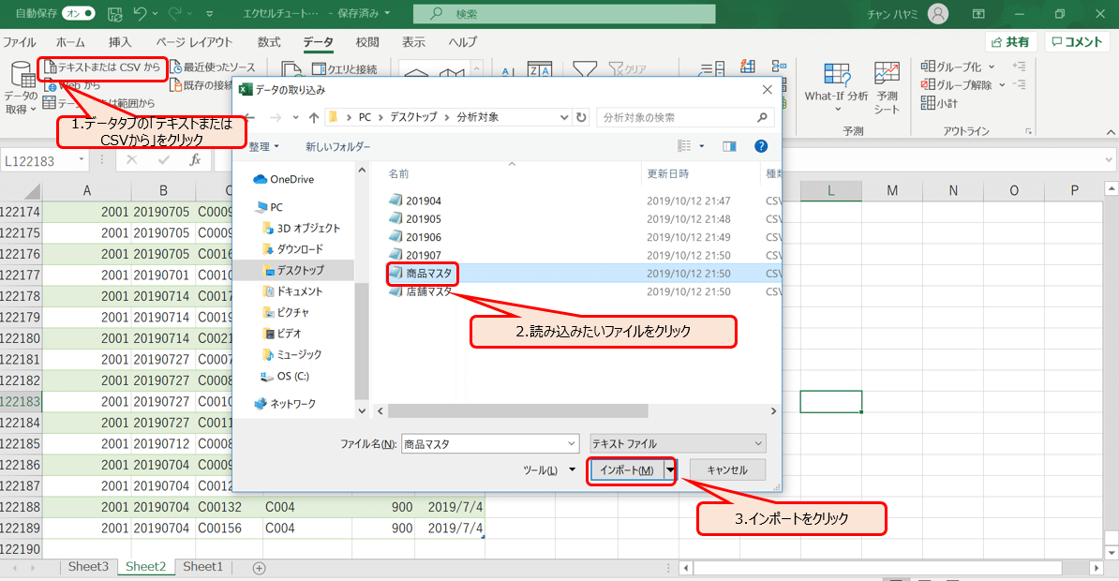Switch to the ページ レイアウト tab
The height and width of the screenshot is (581, 1119).
click(194, 42)
